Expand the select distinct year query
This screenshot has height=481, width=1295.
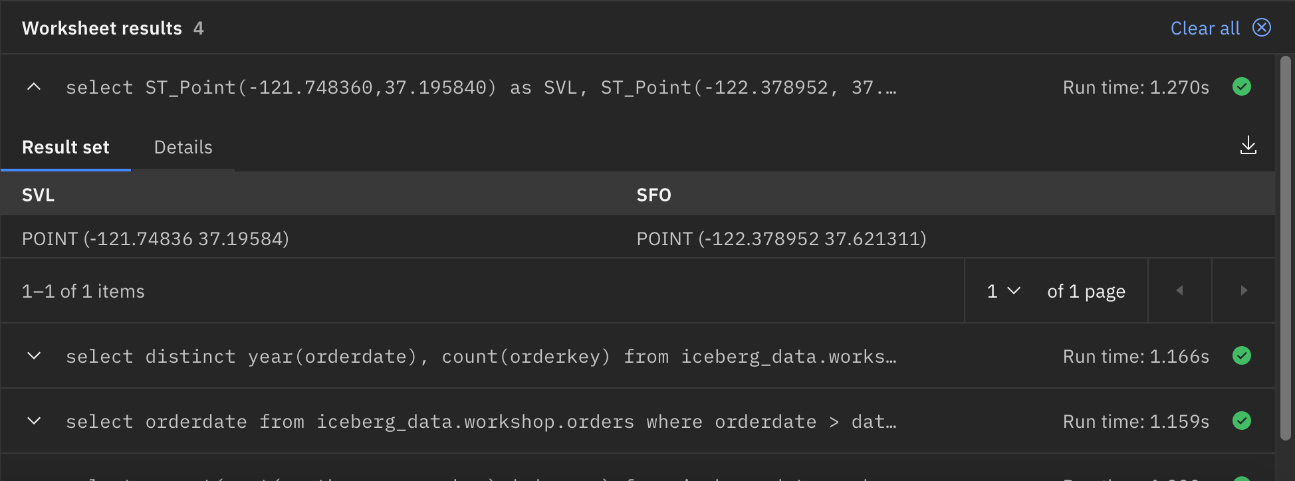tap(34, 356)
